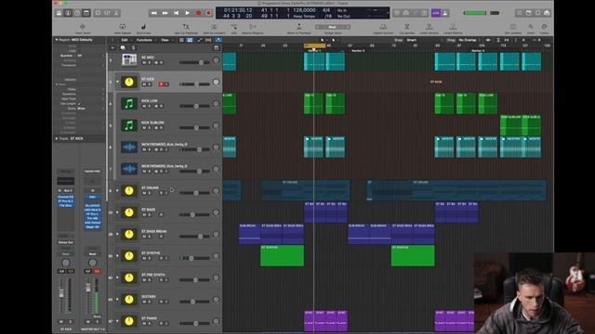Solo the KICK LOW track
This screenshot has height=334, width=595.
[149, 106]
